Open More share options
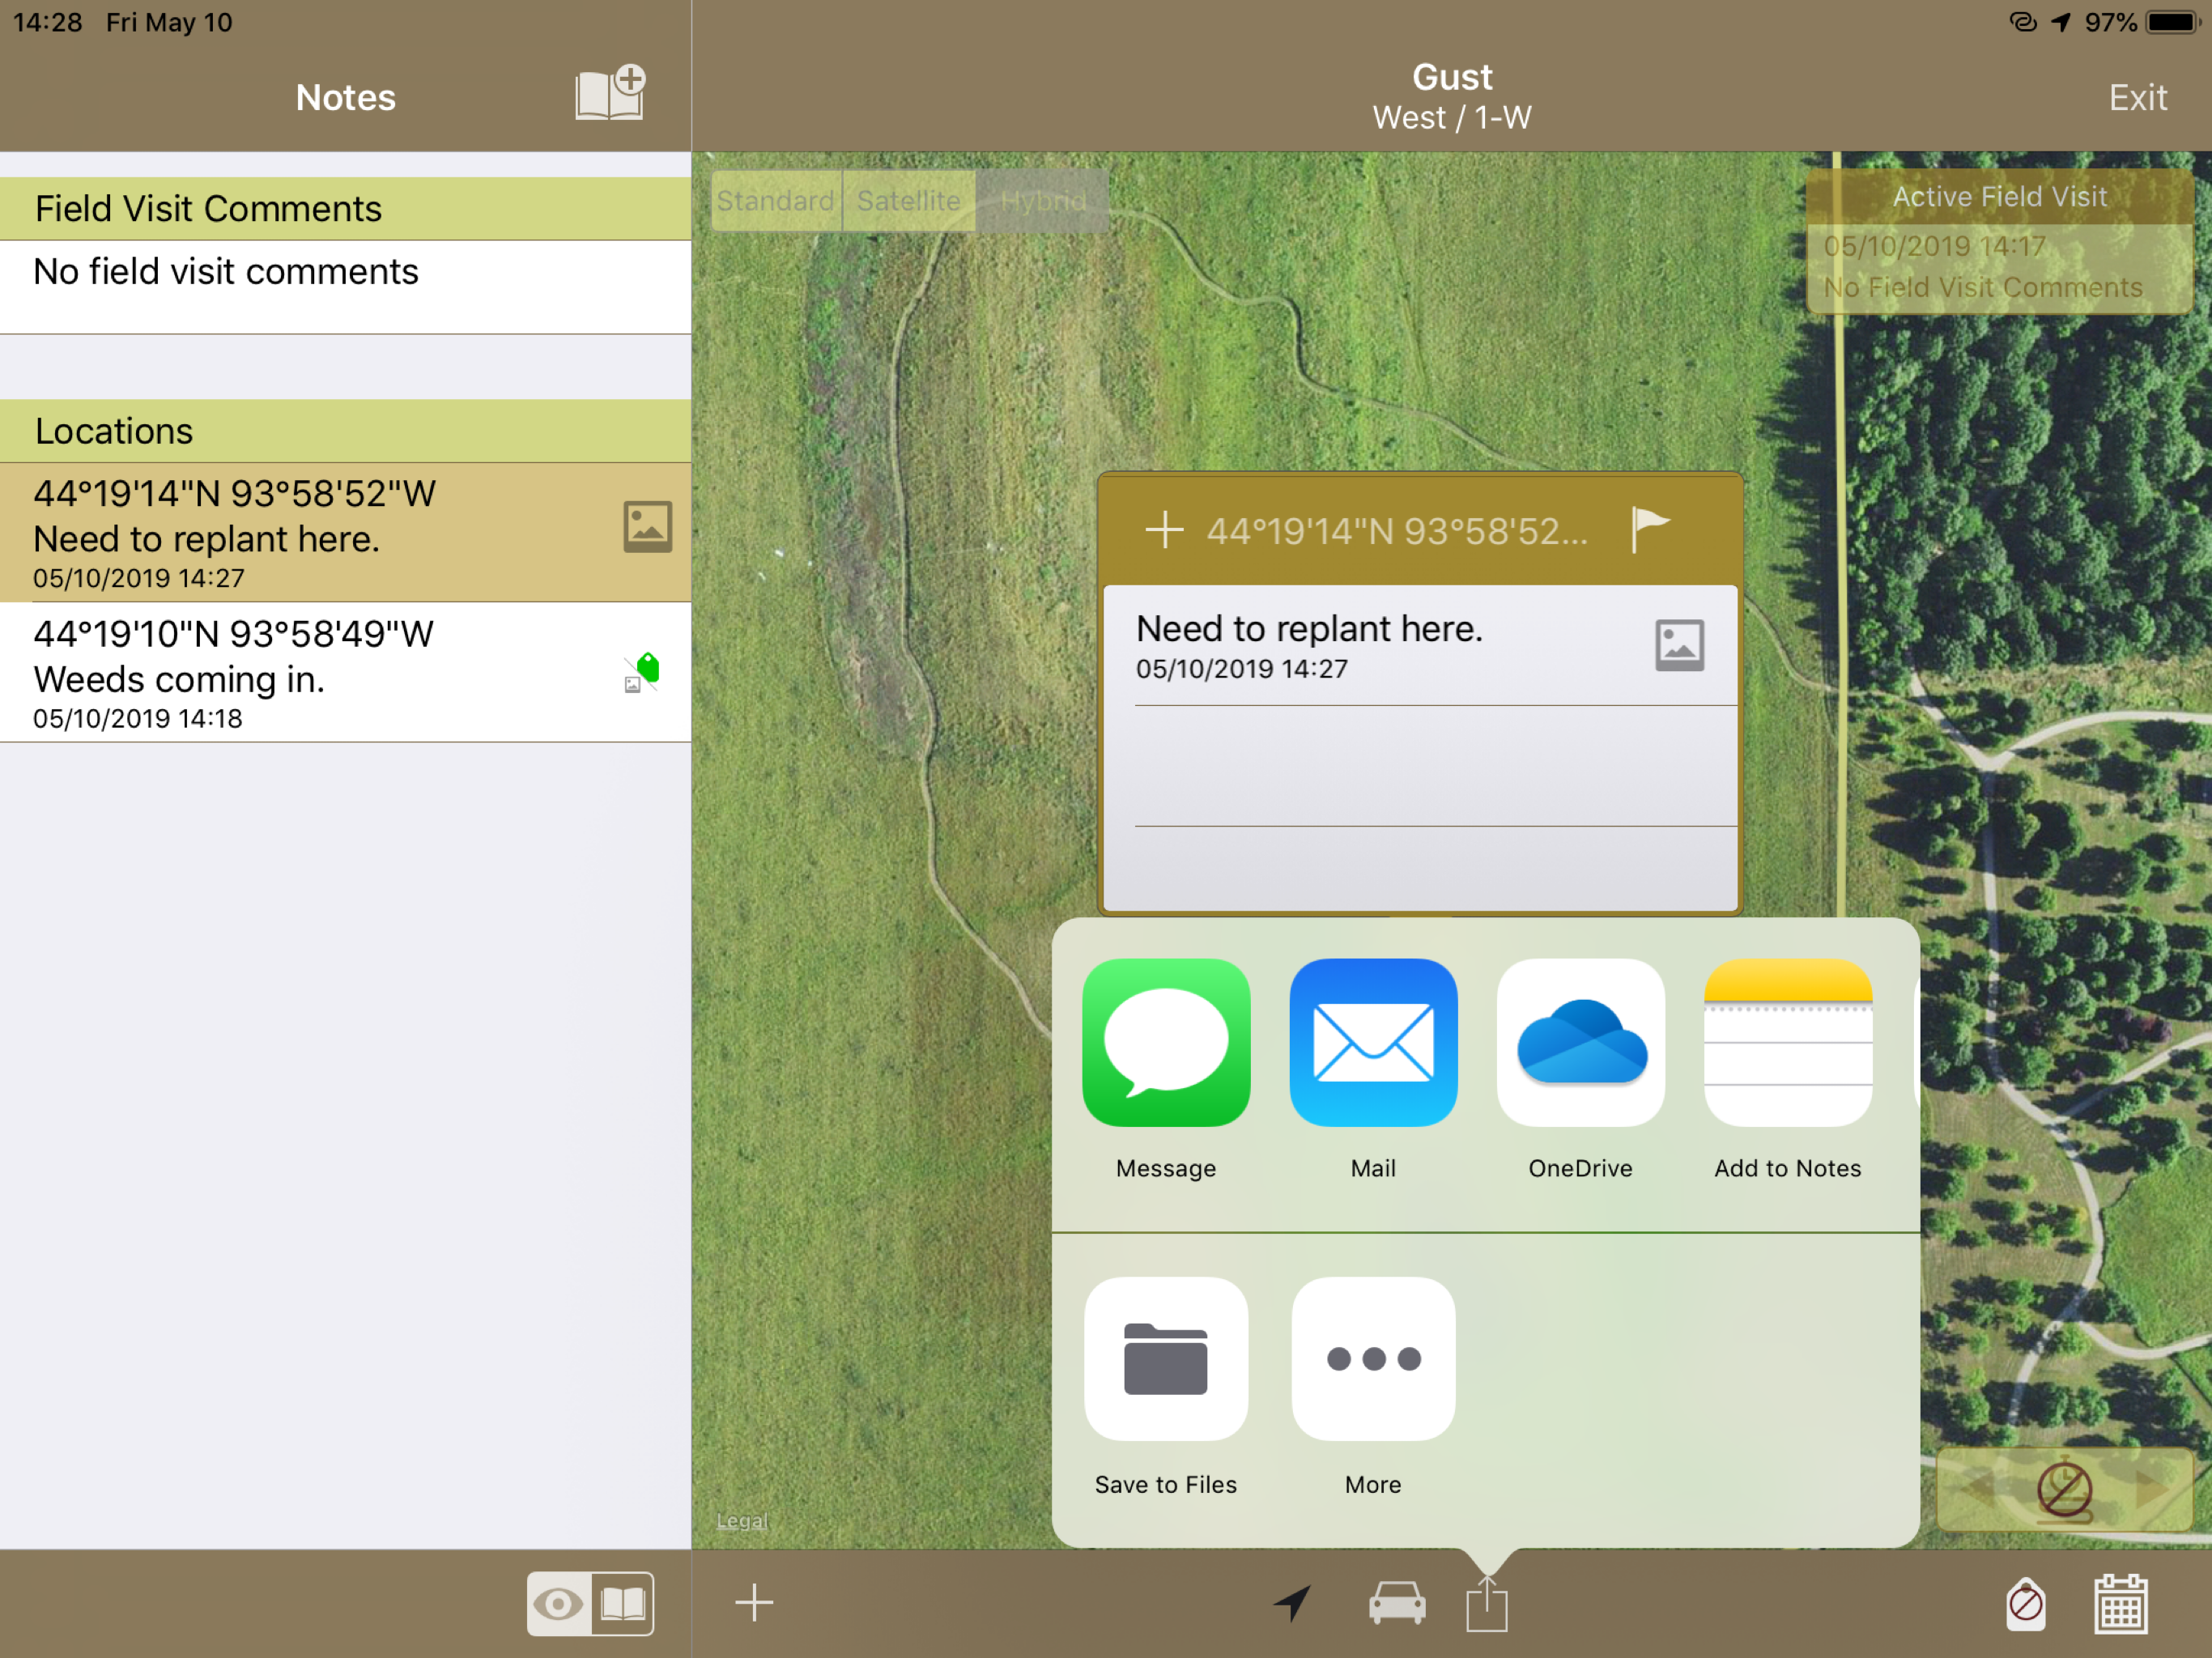The height and width of the screenshot is (1658, 2212). pos(1373,1359)
